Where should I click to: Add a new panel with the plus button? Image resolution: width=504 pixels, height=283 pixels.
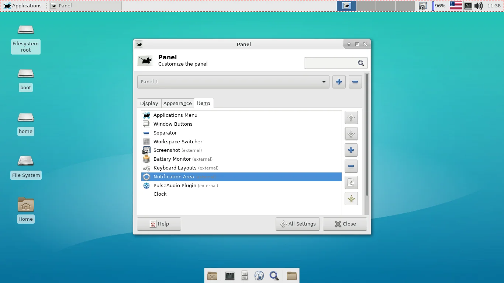point(339,82)
